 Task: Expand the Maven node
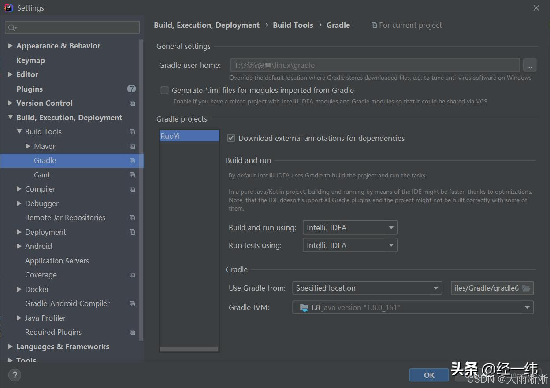click(x=28, y=146)
